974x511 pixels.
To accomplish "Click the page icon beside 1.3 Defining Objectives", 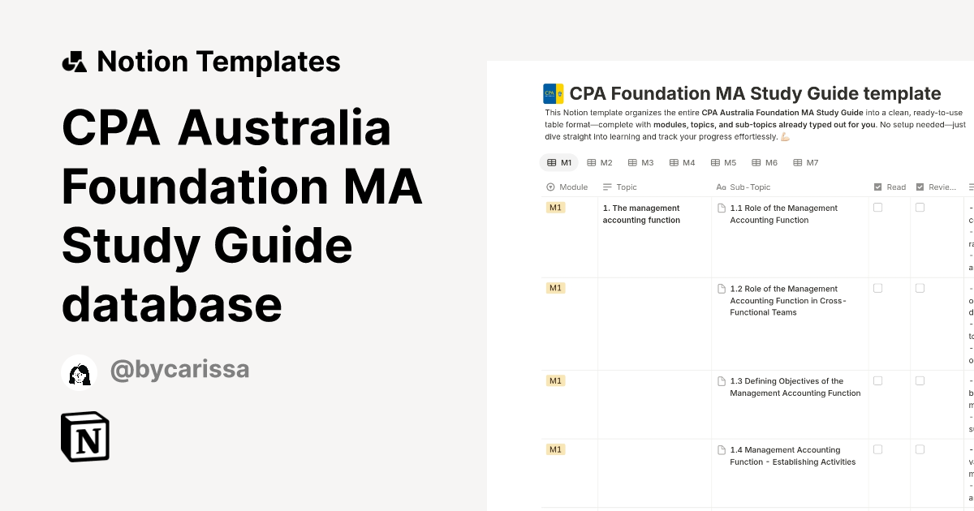I will (x=722, y=381).
